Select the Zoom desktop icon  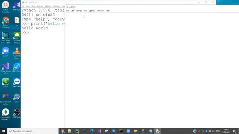(x=6, y=52)
